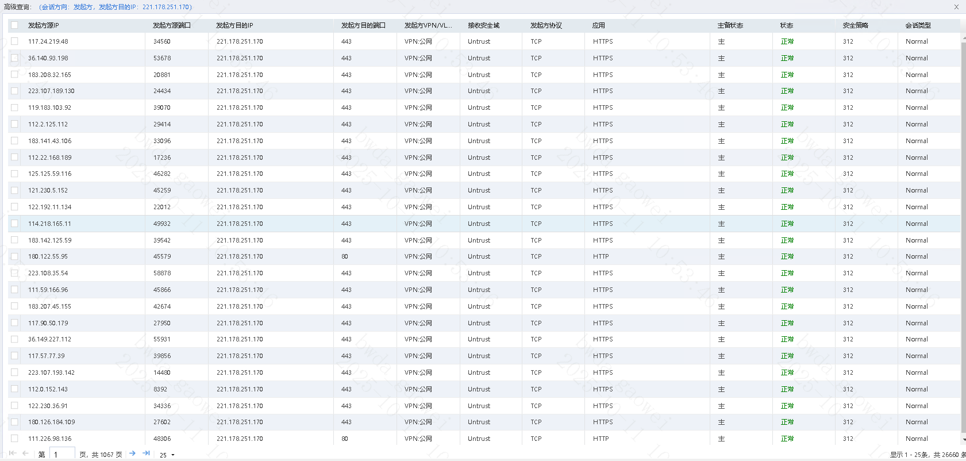Click the 正常 status in first row
Screen dimensions: 966x461
pos(787,41)
